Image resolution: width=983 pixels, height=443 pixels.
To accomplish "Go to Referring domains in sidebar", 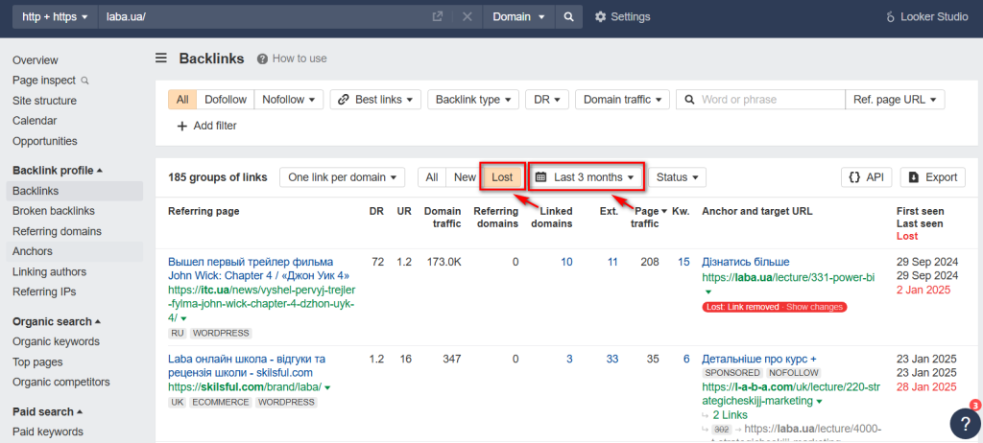I will tap(57, 231).
